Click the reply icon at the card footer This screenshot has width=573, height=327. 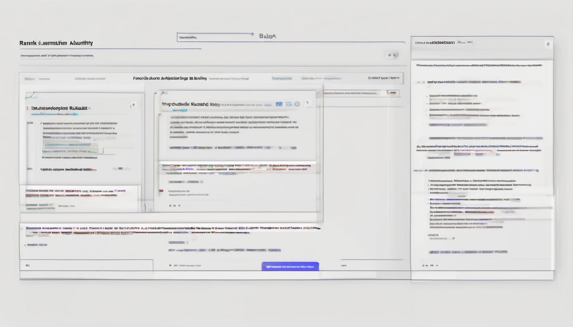pos(175,206)
